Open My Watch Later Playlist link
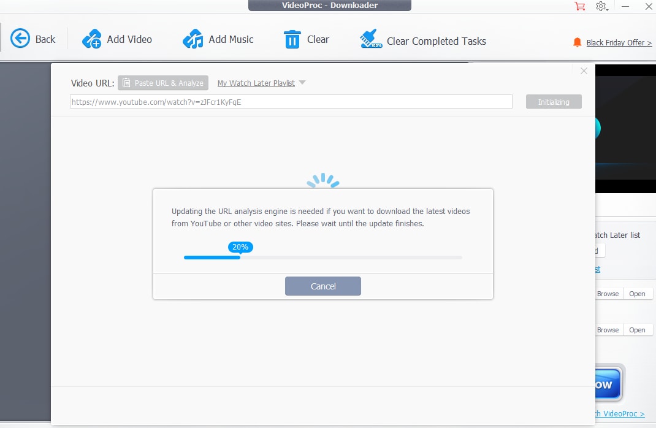 [256, 83]
